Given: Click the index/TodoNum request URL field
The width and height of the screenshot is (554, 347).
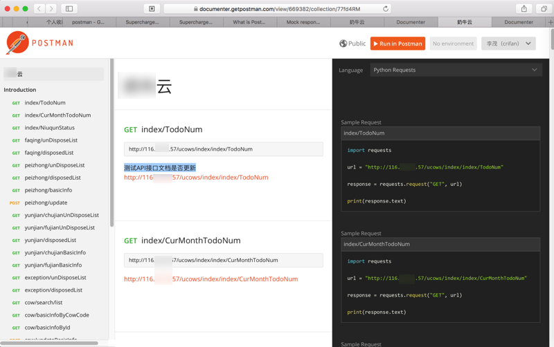Looking at the screenshot, I should click(223, 149).
